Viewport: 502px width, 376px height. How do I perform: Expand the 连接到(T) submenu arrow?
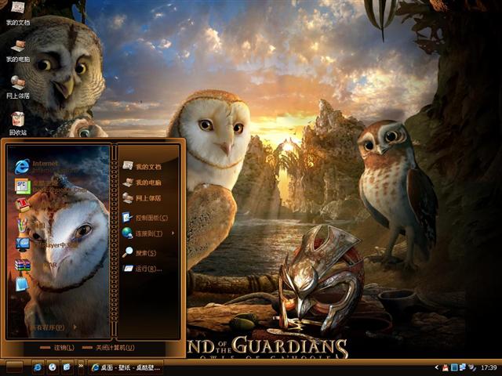(x=173, y=233)
